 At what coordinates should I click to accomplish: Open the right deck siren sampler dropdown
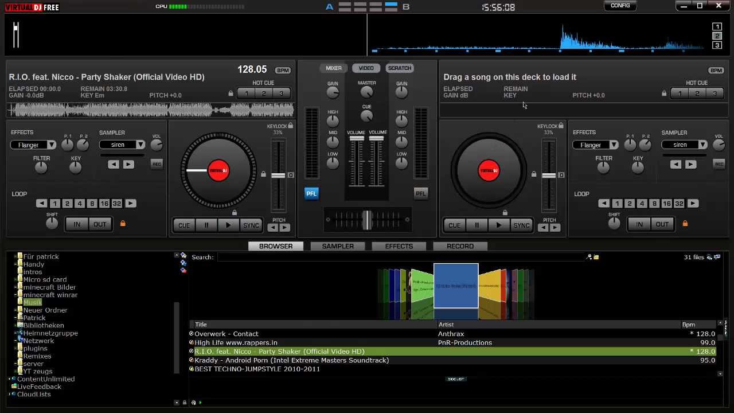coord(685,145)
